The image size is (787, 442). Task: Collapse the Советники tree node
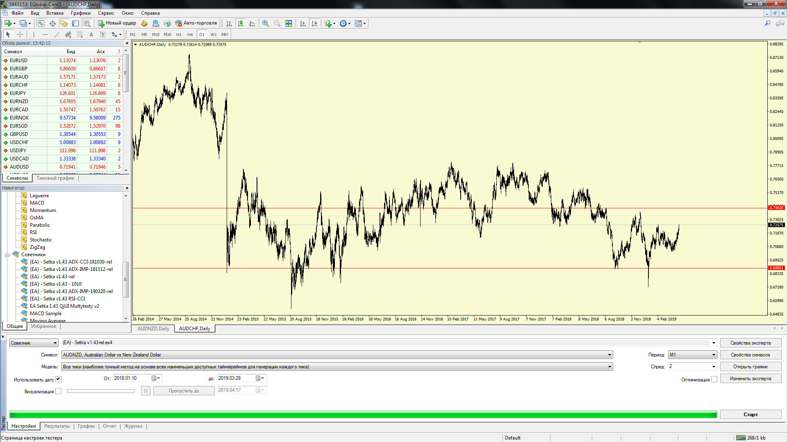point(7,255)
